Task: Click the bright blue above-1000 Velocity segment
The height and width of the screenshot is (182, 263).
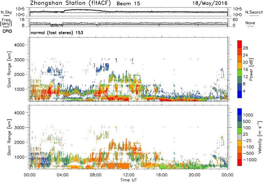Action: [240, 112]
